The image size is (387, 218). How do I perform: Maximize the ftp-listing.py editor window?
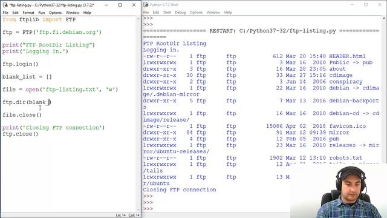coord(120,5)
